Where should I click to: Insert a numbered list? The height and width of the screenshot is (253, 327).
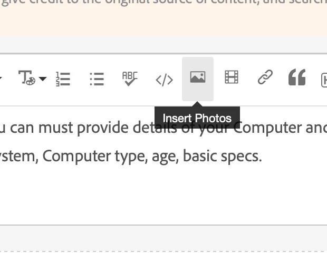63,79
